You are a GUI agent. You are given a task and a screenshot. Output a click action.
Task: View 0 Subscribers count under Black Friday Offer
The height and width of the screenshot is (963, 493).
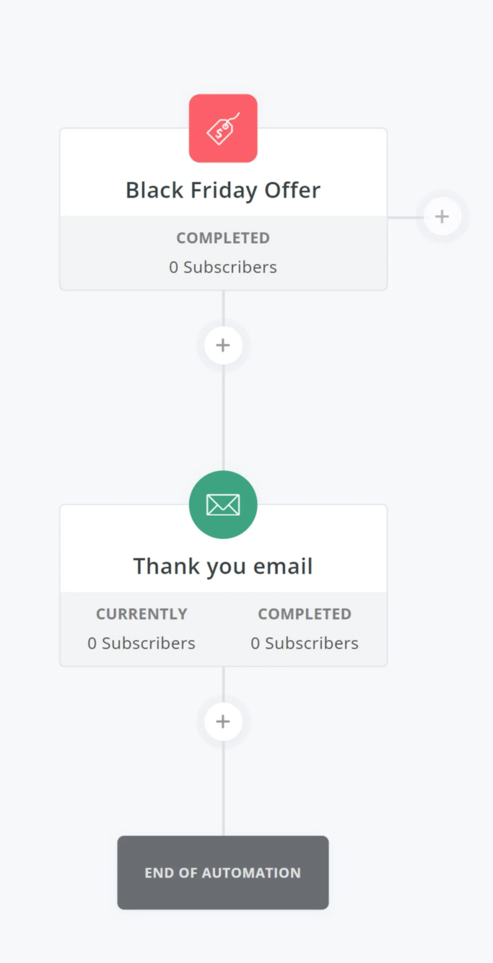223,267
